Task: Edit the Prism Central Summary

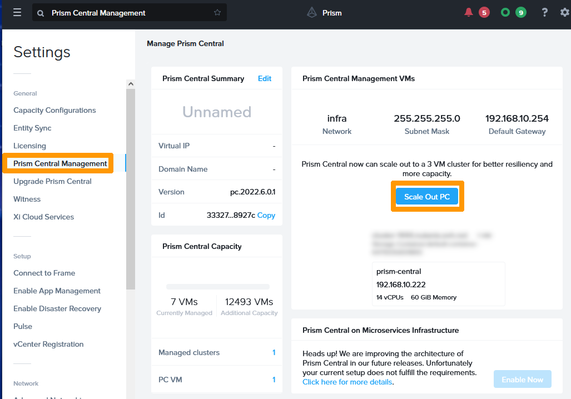Action: click(x=265, y=78)
